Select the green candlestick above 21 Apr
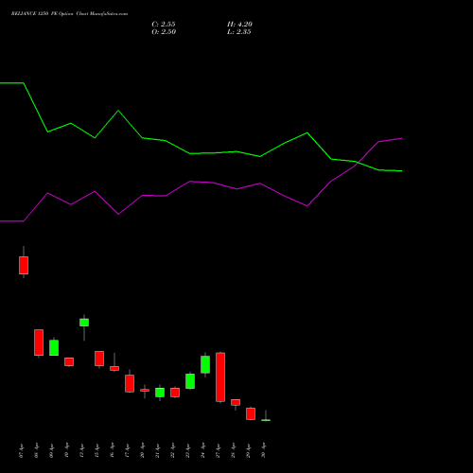The image size is (473, 473). [x=160, y=393]
